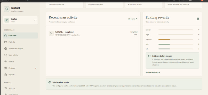The image size is (208, 95).
Task: Click the Recent scan activity heading
Action: click(x=63, y=18)
